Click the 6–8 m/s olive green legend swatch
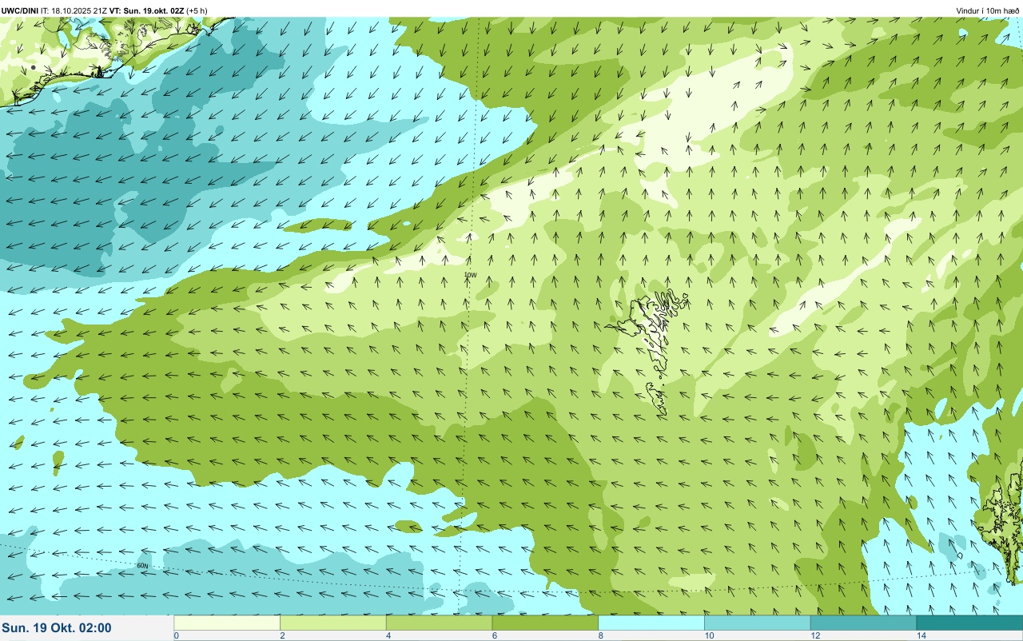 [545, 623]
